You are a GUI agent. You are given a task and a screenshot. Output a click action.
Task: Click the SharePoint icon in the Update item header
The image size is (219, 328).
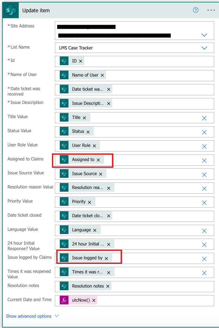tap(10, 10)
